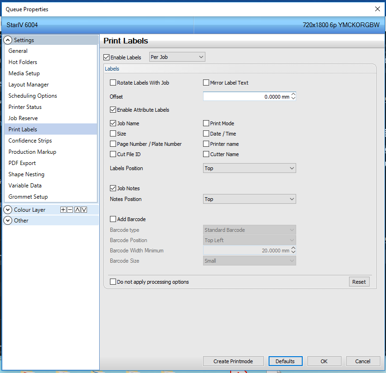Viewport: 386px width, 373px height.
Task: Click the 720x1800 6p YMCKORGBW print mode text
Action: [x=341, y=25]
